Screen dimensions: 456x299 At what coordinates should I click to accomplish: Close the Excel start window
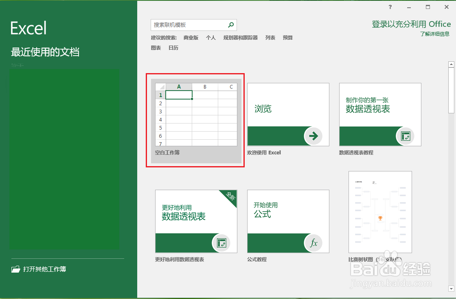tap(447, 7)
